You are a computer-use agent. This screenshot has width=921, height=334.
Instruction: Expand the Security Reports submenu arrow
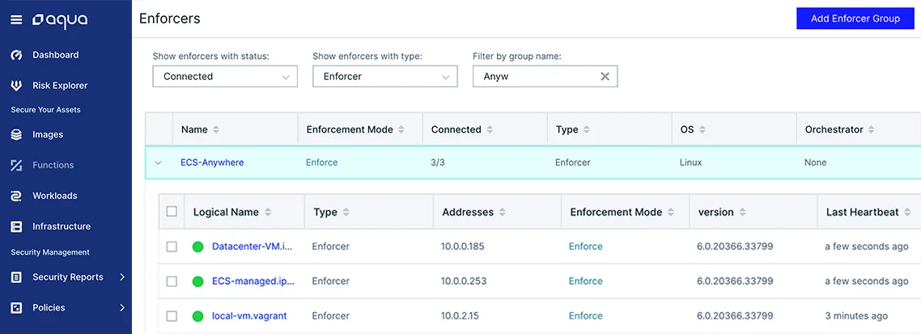click(122, 277)
